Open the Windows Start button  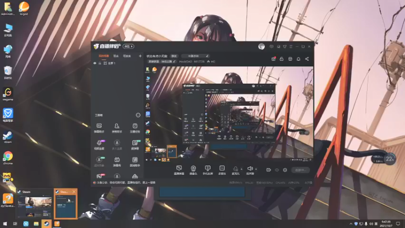[5, 223]
